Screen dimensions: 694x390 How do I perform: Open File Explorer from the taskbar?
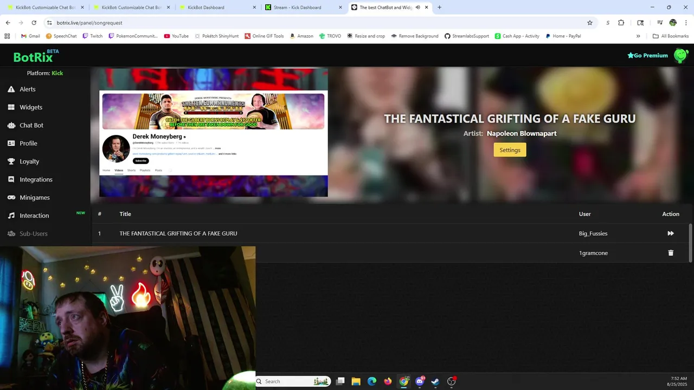click(x=356, y=381)
